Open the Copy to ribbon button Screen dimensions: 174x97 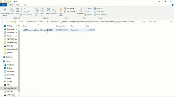pyautogui.click(x=42, y=12)
